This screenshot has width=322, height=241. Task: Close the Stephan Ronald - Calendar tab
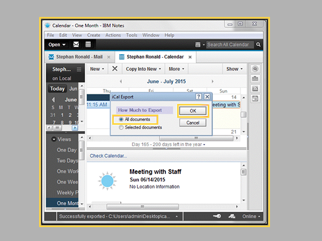190,57
